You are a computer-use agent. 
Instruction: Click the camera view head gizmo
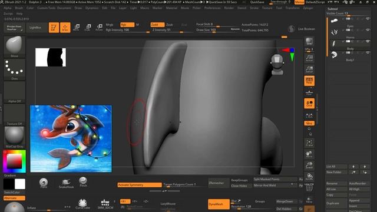pyautogui.click(x=277, y=64)
